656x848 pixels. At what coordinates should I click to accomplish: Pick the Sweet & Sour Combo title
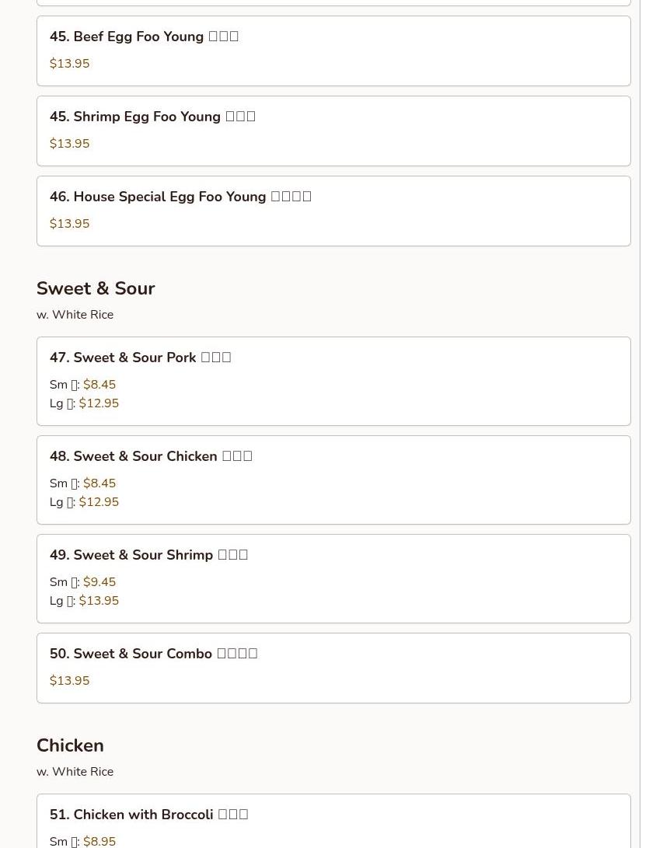153,654
